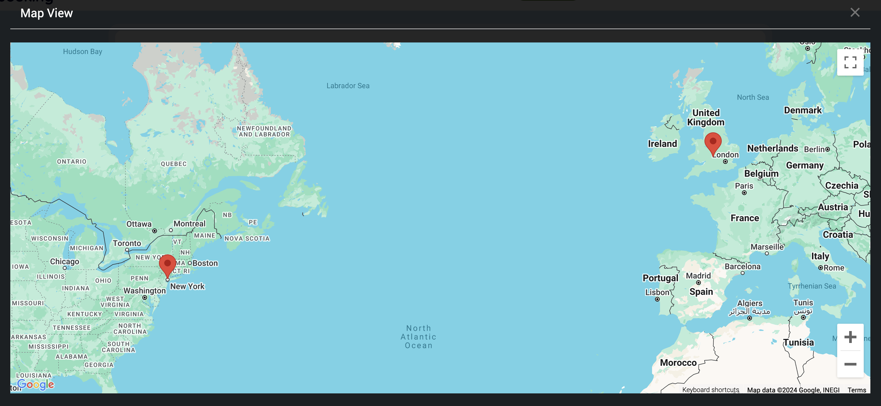The height and width of the screenshot is (406, 881).
Task: Click the Chicago city label
Action: click(x=64, y=261)
